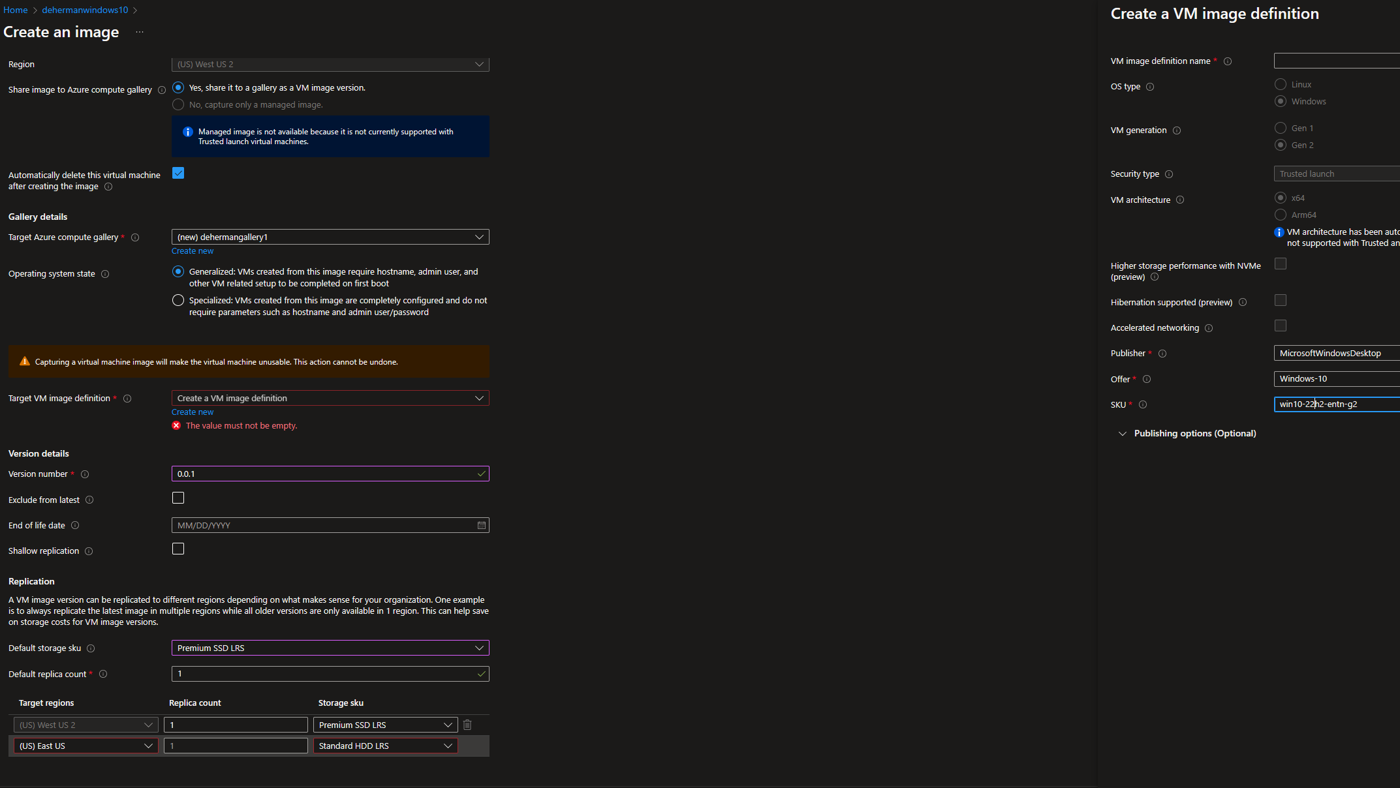1400x788 pixels.
Task: Click the info icon next to Shallow replication
Action: pyautogui.click(x=89, y=551)
